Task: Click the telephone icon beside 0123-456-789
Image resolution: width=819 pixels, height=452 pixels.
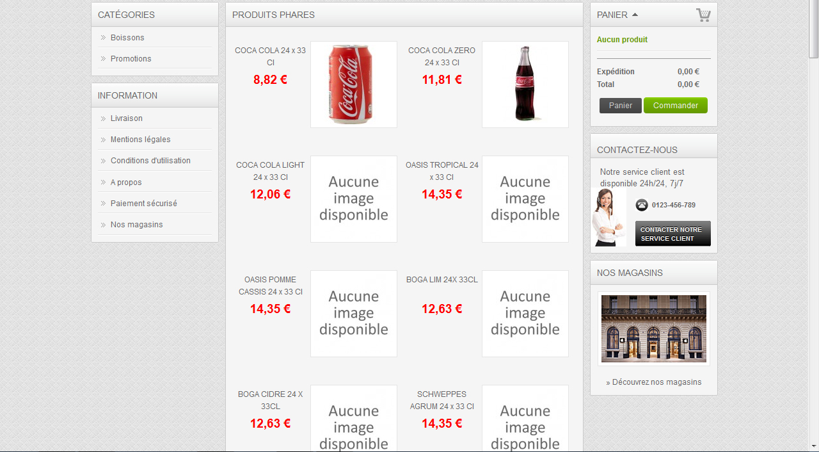Action: (642, 205)
